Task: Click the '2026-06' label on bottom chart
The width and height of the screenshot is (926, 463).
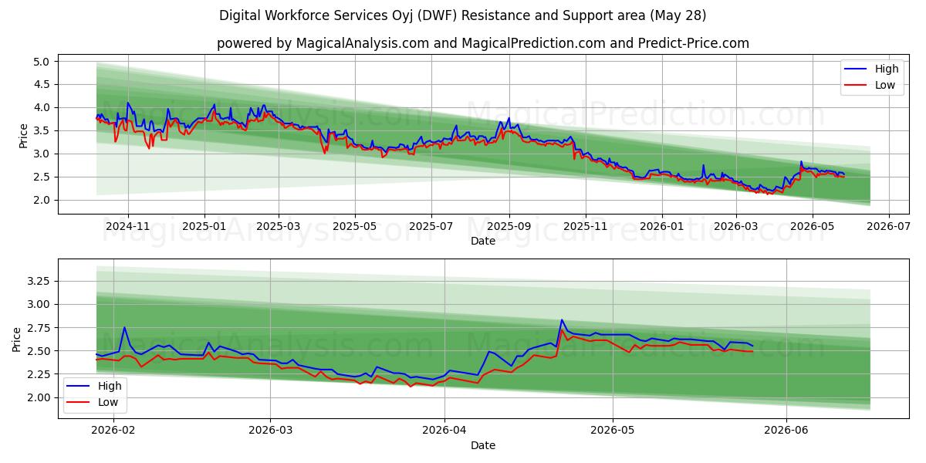Action: pyautogui.click(x=786, y=431)
